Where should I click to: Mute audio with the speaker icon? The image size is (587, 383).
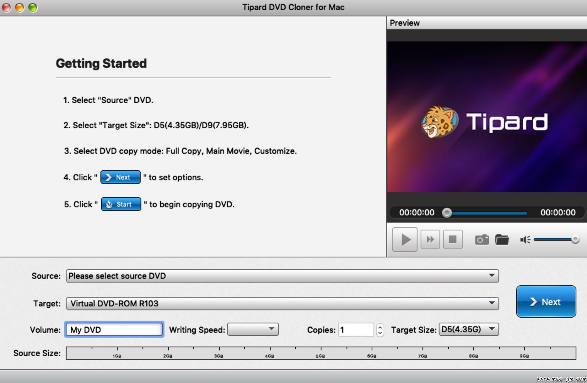coord(525,240)
